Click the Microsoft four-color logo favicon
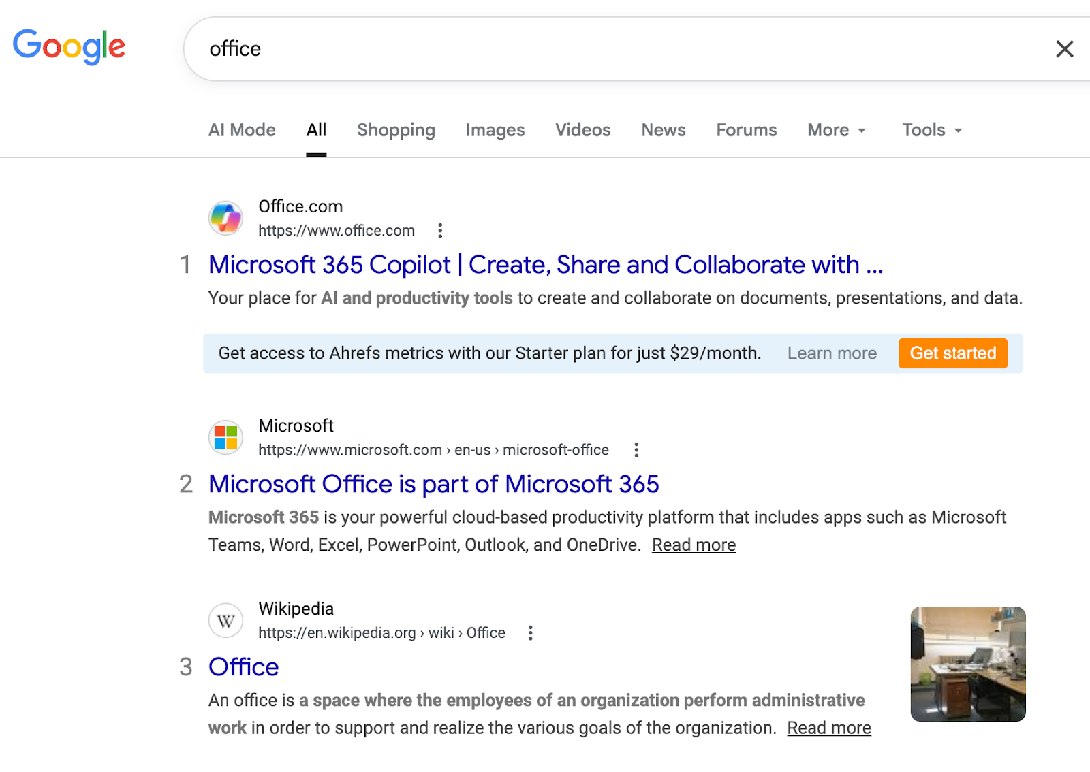 click(x=225, y=437)
